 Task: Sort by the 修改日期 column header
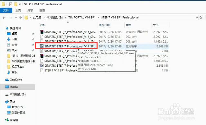(104, 25)
